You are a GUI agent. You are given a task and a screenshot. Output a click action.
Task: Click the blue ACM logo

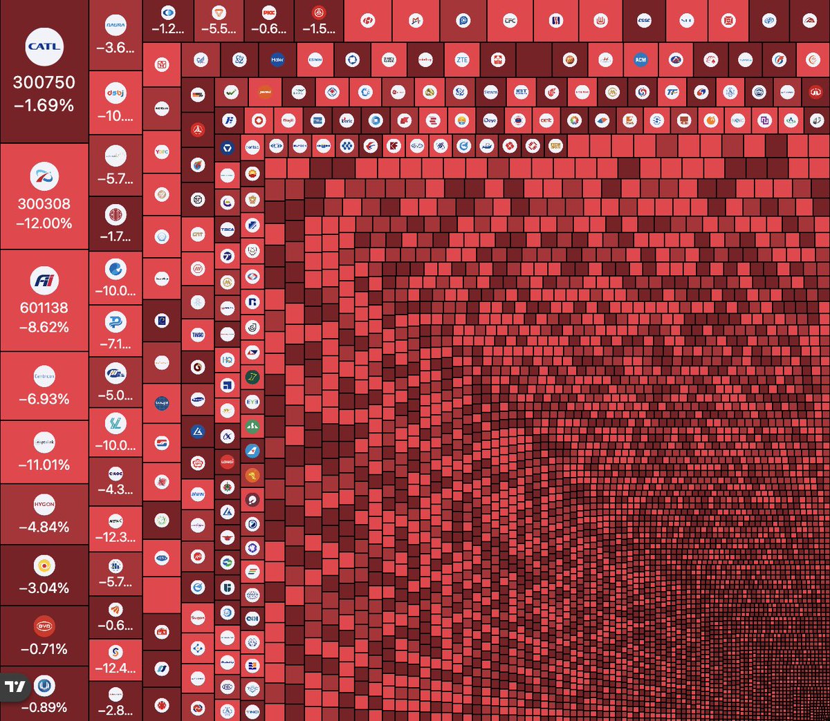[x=640, y=60]
